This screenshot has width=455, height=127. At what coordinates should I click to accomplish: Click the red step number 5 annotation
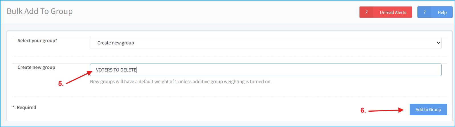(x=61, y=84)
